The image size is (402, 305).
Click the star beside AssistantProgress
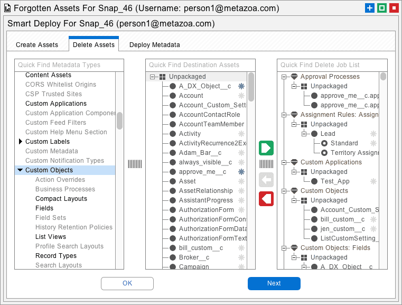241,200
